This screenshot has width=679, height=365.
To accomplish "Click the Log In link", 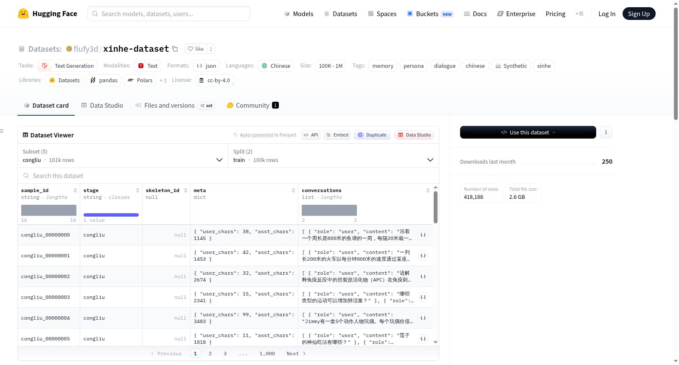I will click(x=607, y=14).
